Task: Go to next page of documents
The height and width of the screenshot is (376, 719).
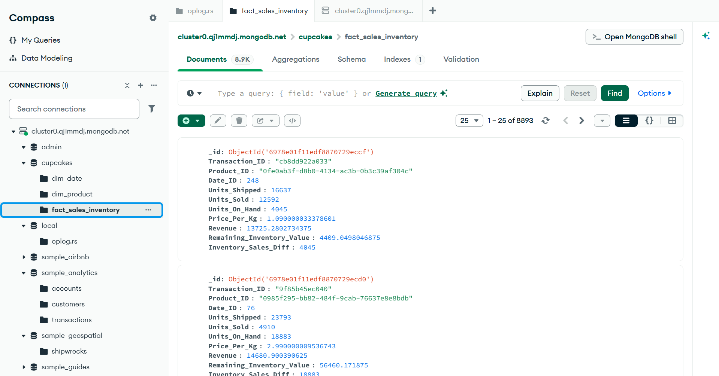Action: tap(581, 120)
